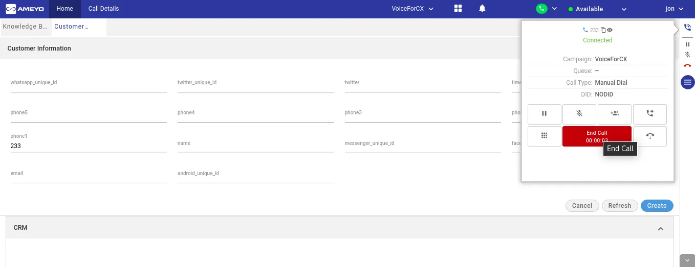Expand dropdown arrow next to green phone

[554, 9]
